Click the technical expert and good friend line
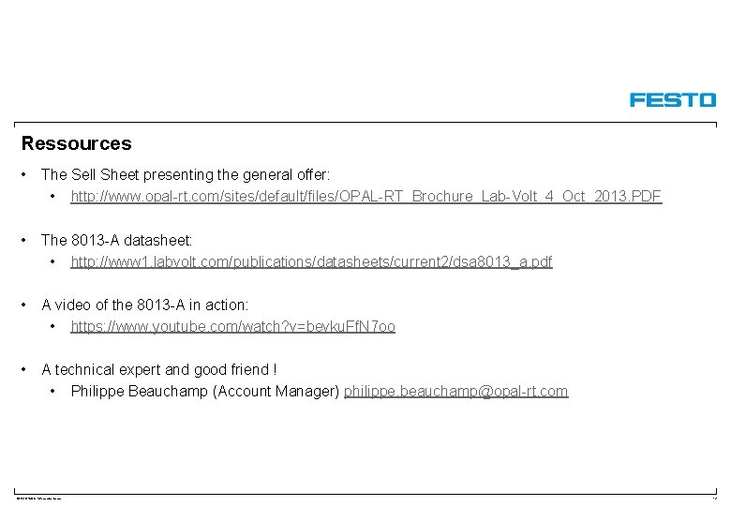This screenshot has height=506, width=731. coord(159,369)
